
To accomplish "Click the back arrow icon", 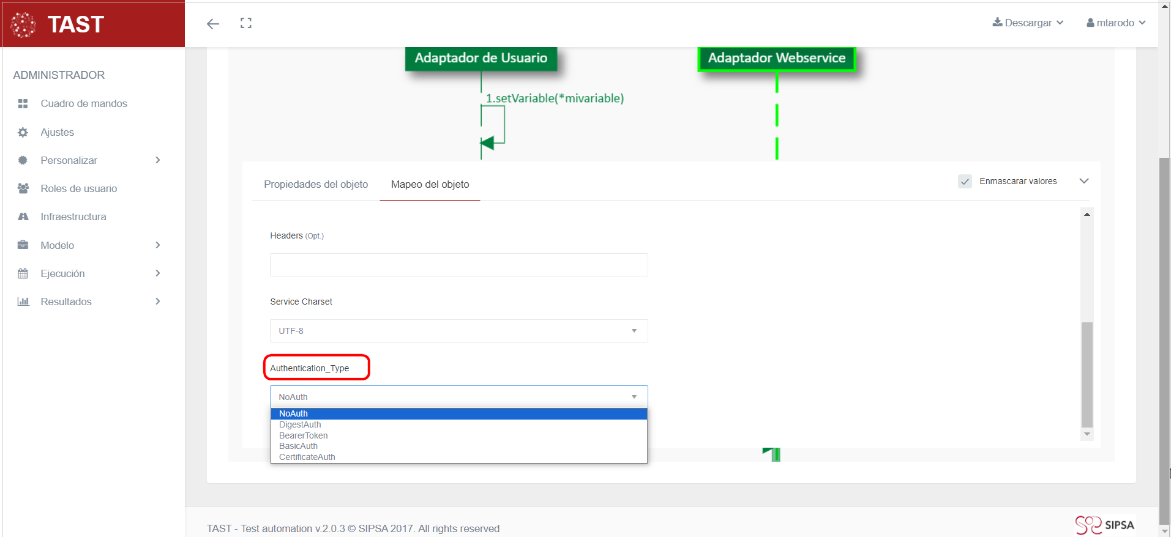I will click(x=213, y=24).
